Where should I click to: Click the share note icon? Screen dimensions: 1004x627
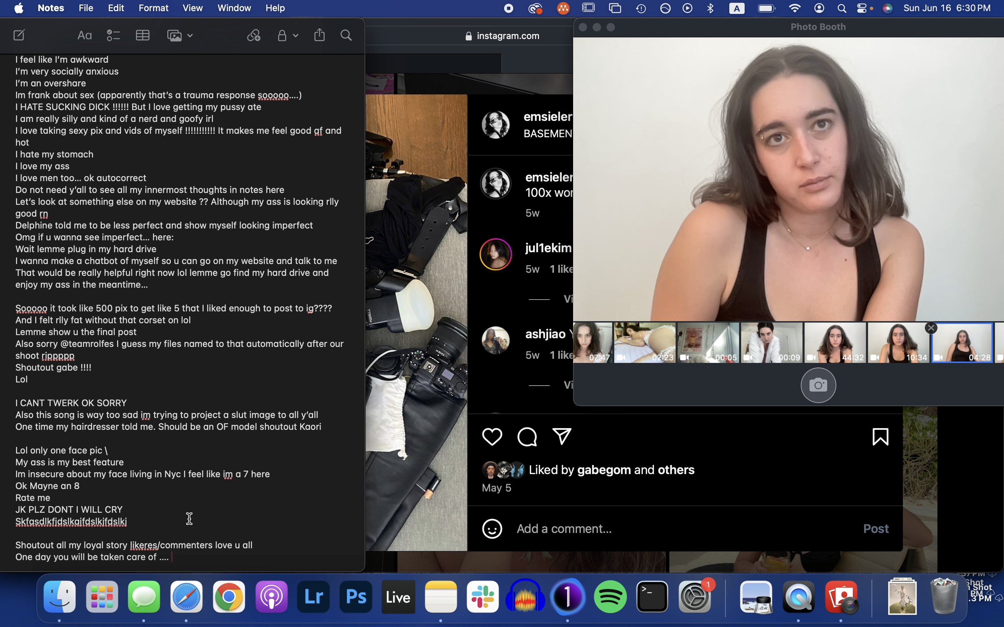(319, 36)
